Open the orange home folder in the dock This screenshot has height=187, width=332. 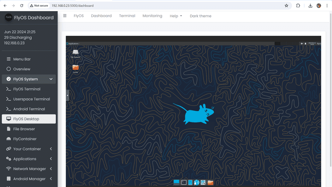210,182
